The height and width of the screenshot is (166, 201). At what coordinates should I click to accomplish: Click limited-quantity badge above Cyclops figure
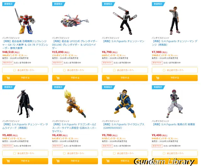[108, 87]
